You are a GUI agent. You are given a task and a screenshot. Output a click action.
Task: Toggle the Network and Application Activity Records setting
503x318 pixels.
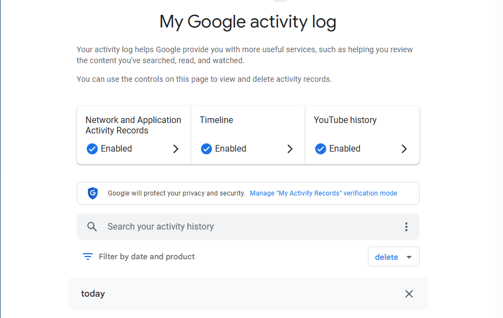coord(133,135)
